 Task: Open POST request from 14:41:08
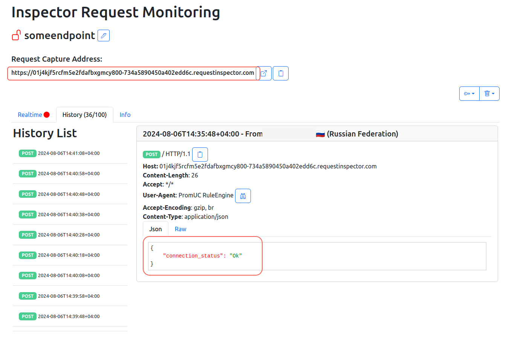tap(69, 153)
